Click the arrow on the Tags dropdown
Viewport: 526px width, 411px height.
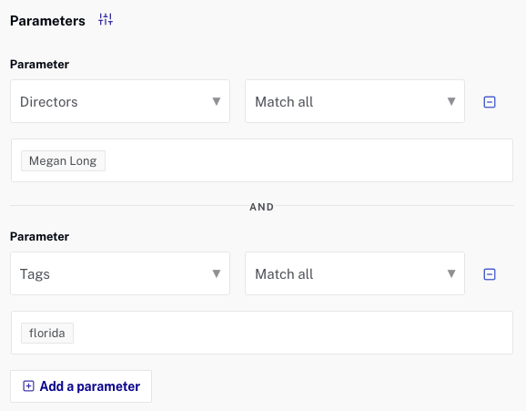[217, 273]
